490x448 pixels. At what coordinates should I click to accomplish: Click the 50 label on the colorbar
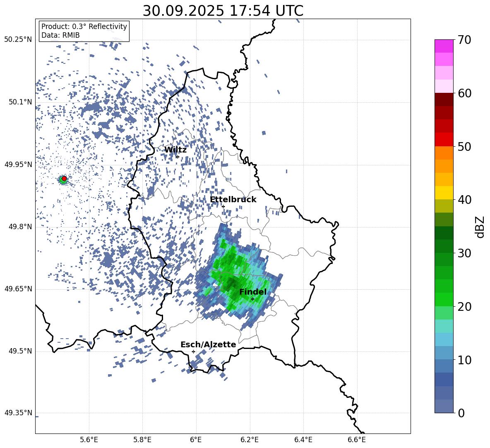[x=464, y=146]
